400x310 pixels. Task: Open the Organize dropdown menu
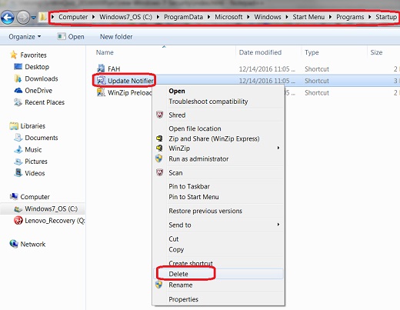(x=25, y=37)
